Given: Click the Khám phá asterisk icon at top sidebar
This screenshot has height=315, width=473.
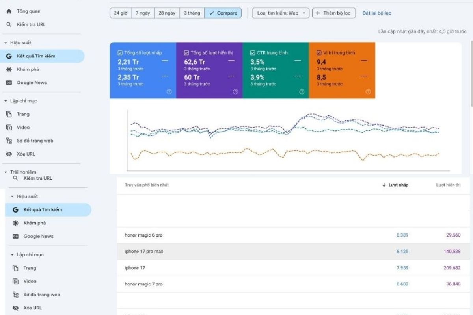Looking at the screenshot, I should click(9, 69).
